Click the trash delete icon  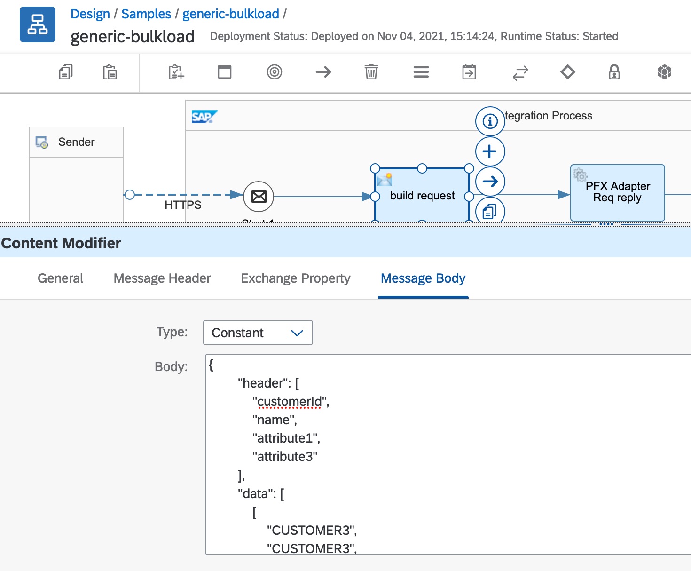pyautogui.click(x=371, y=72)
